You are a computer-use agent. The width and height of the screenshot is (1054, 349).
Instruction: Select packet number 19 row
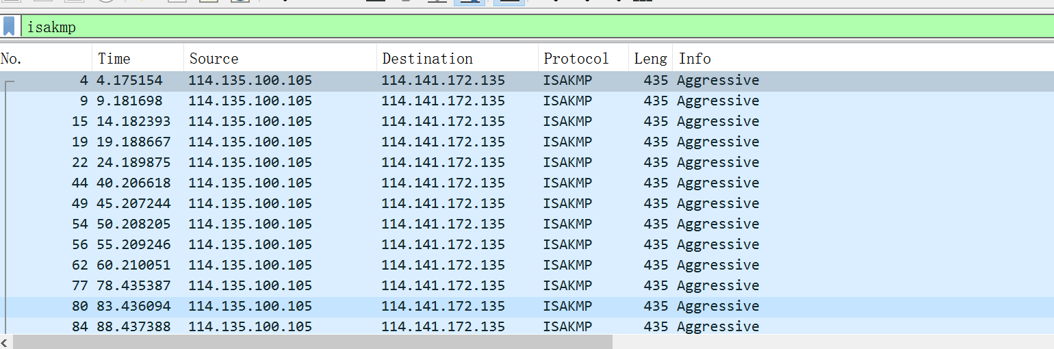[274, 142]
